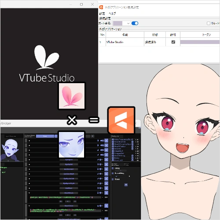The width and height of the screenshot is (220, 220).
Task: Adjust the slider under the Debug checkbox
Action: (x=121, y=171)
